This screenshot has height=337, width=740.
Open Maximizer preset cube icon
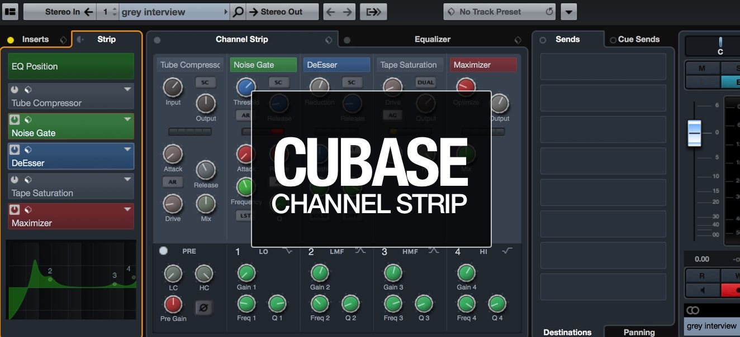(27, 210)
